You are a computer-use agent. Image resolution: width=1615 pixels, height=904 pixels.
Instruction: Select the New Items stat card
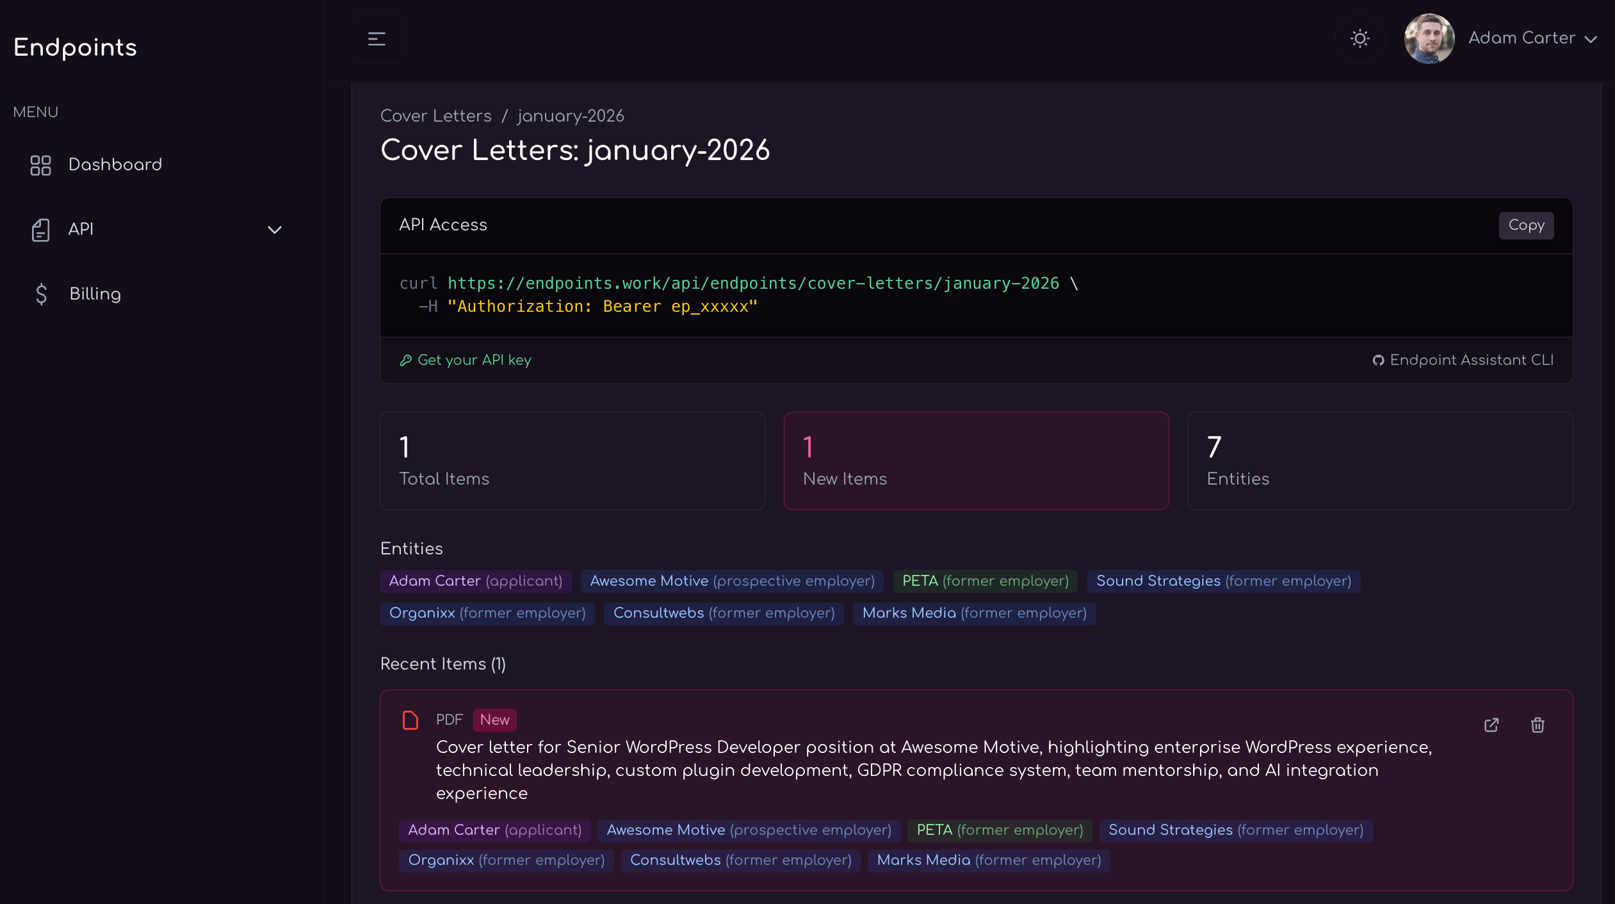[976, 461]
